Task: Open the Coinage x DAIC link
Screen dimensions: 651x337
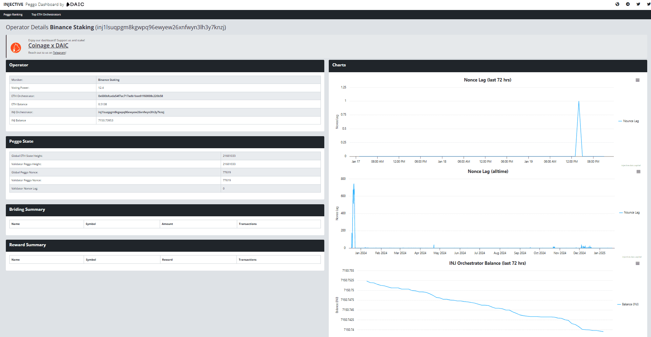Action: 48,45
